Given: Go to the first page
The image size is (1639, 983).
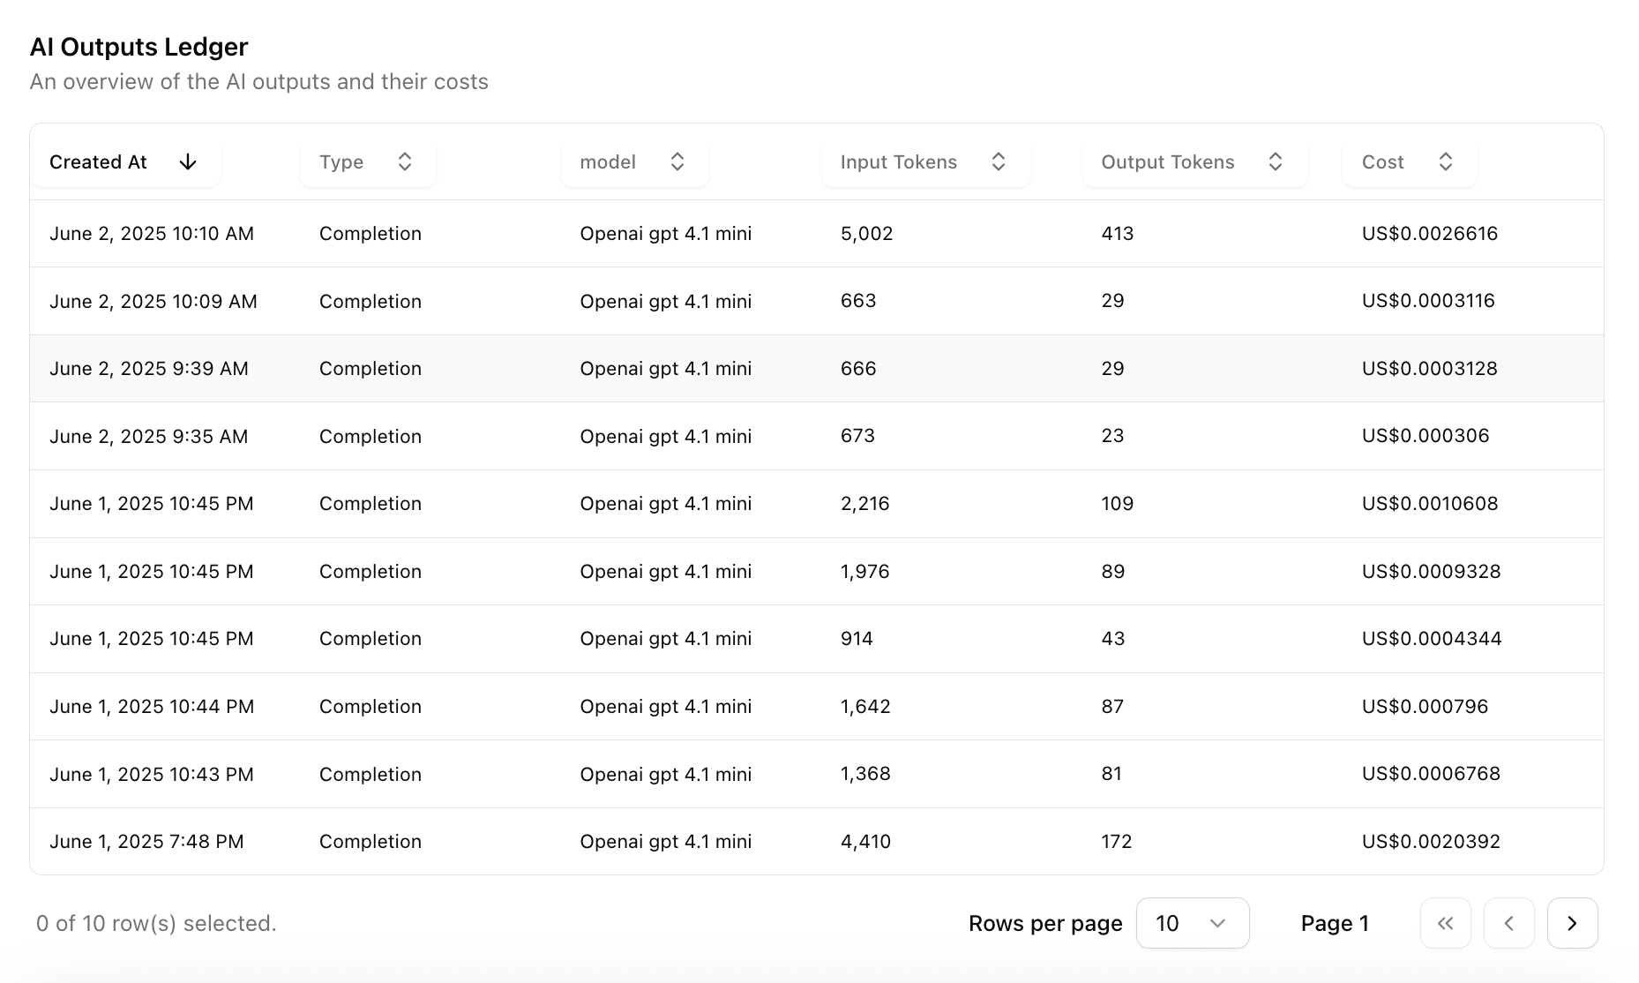Looking at the screenshot, I should click(1445, 923).
